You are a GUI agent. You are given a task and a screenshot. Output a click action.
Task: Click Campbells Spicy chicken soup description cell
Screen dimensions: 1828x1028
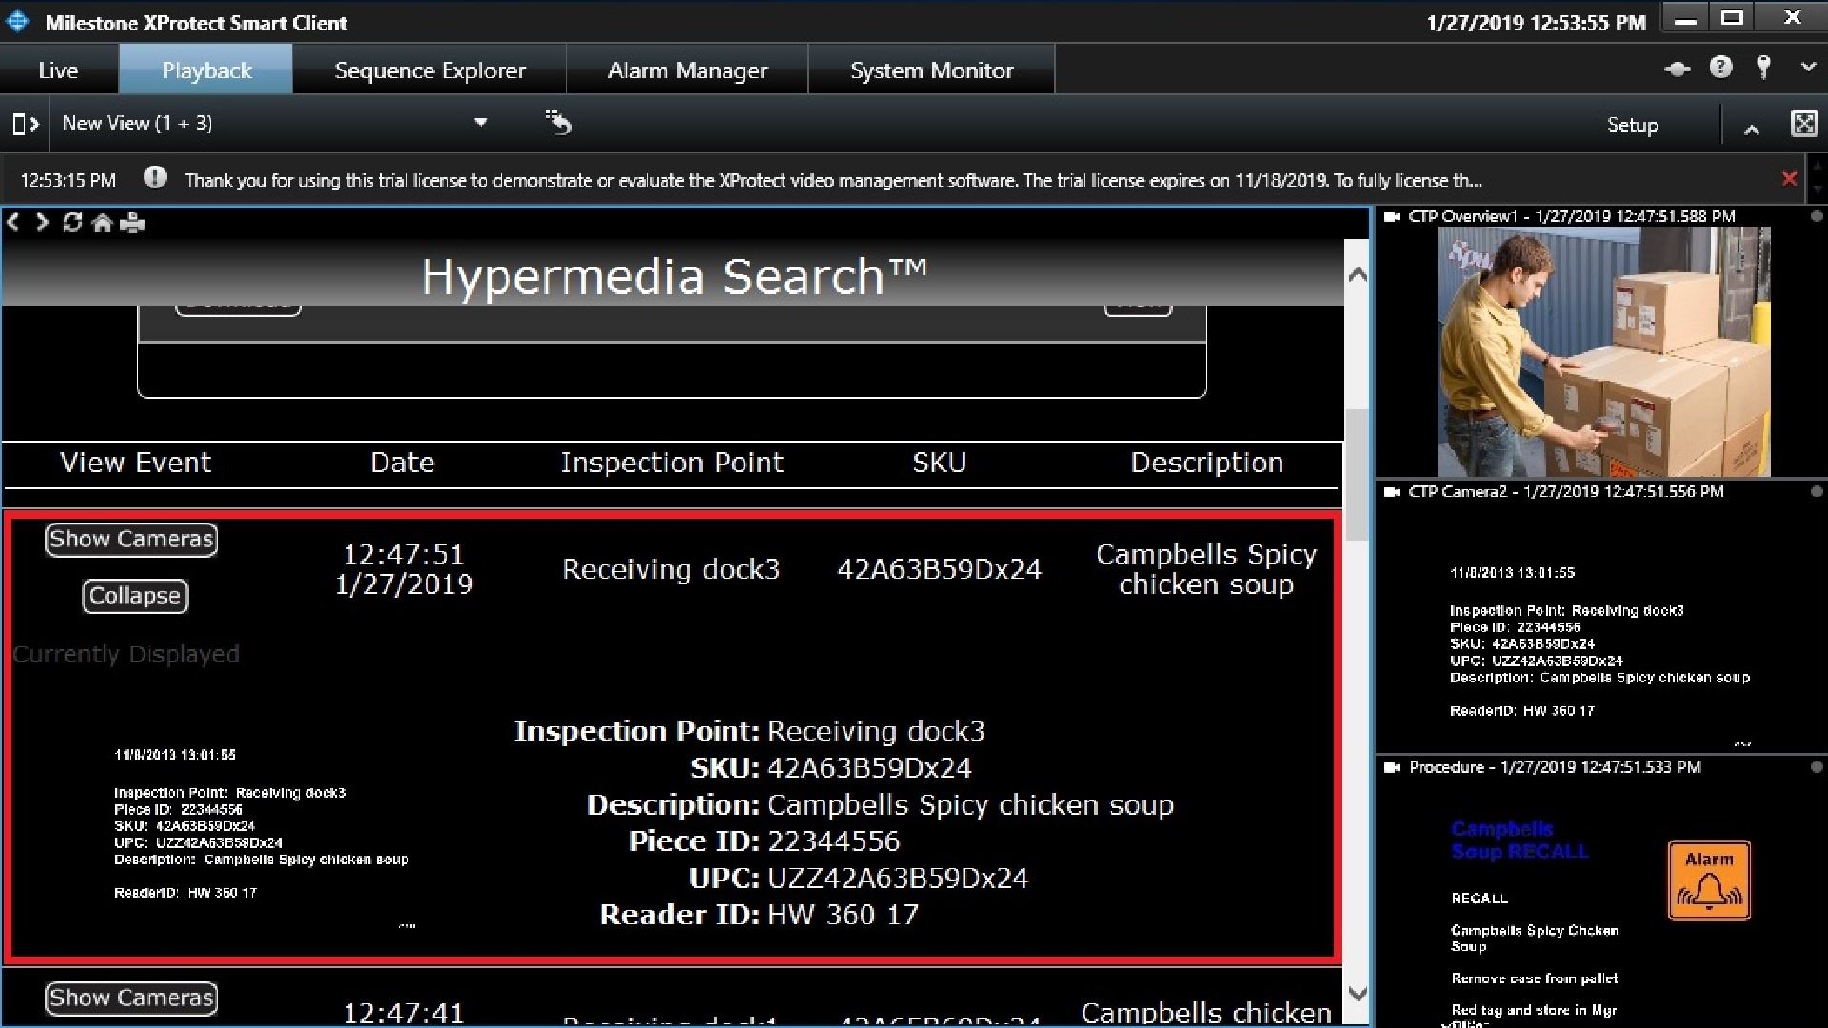(1206, 569)
